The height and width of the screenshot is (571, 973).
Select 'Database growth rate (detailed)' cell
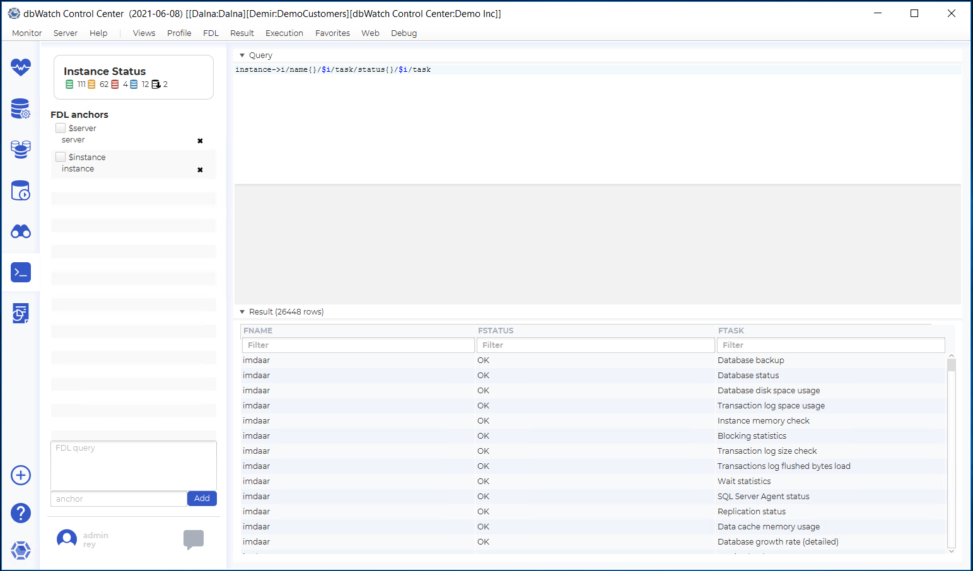tap(778, 542)
